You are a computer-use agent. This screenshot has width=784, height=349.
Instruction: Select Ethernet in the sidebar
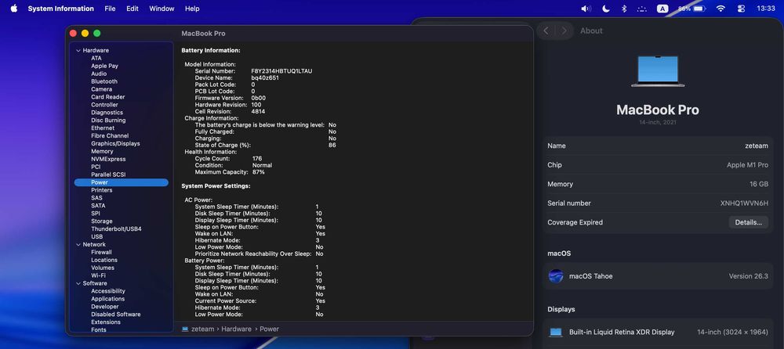coord(103,128)
